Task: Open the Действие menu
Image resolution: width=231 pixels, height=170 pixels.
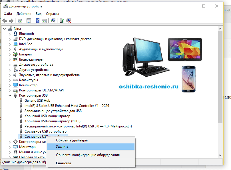Action: click(24, 14)
